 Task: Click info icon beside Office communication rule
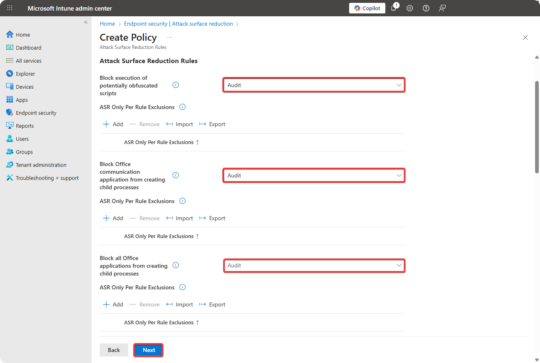tap(176, 175)
